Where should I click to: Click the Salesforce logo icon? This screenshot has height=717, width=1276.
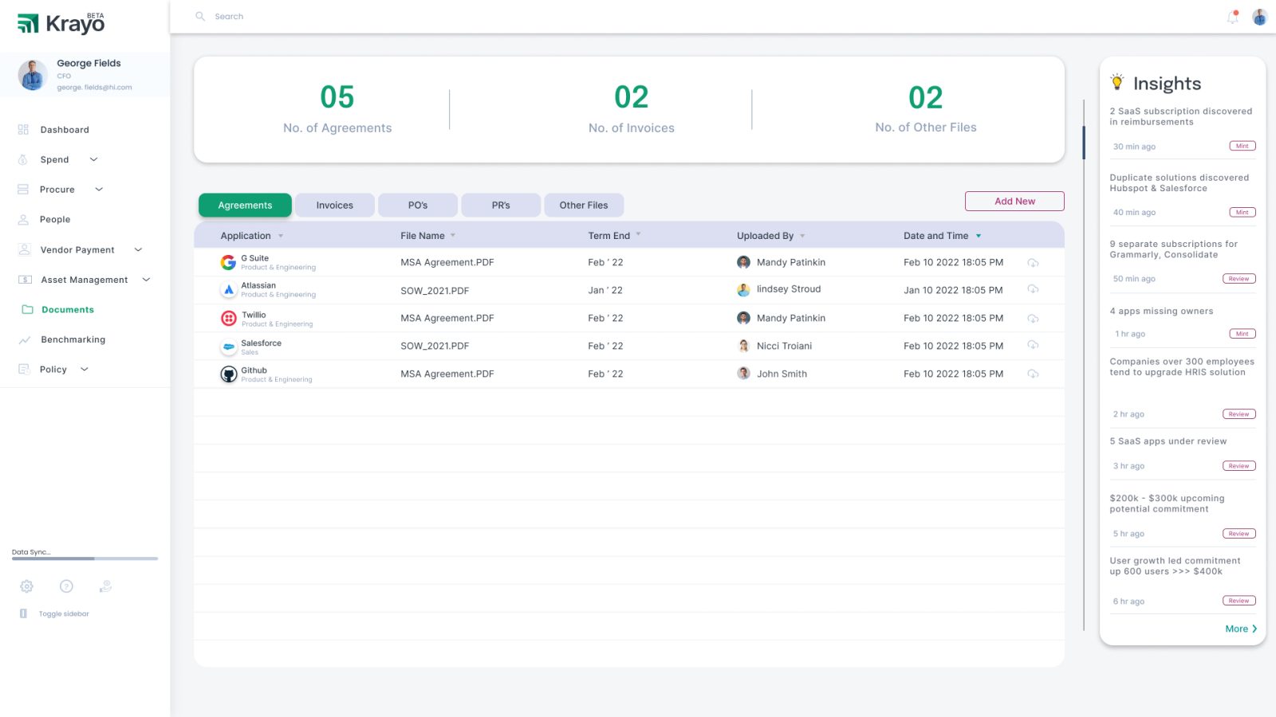(x=228, y=347)
